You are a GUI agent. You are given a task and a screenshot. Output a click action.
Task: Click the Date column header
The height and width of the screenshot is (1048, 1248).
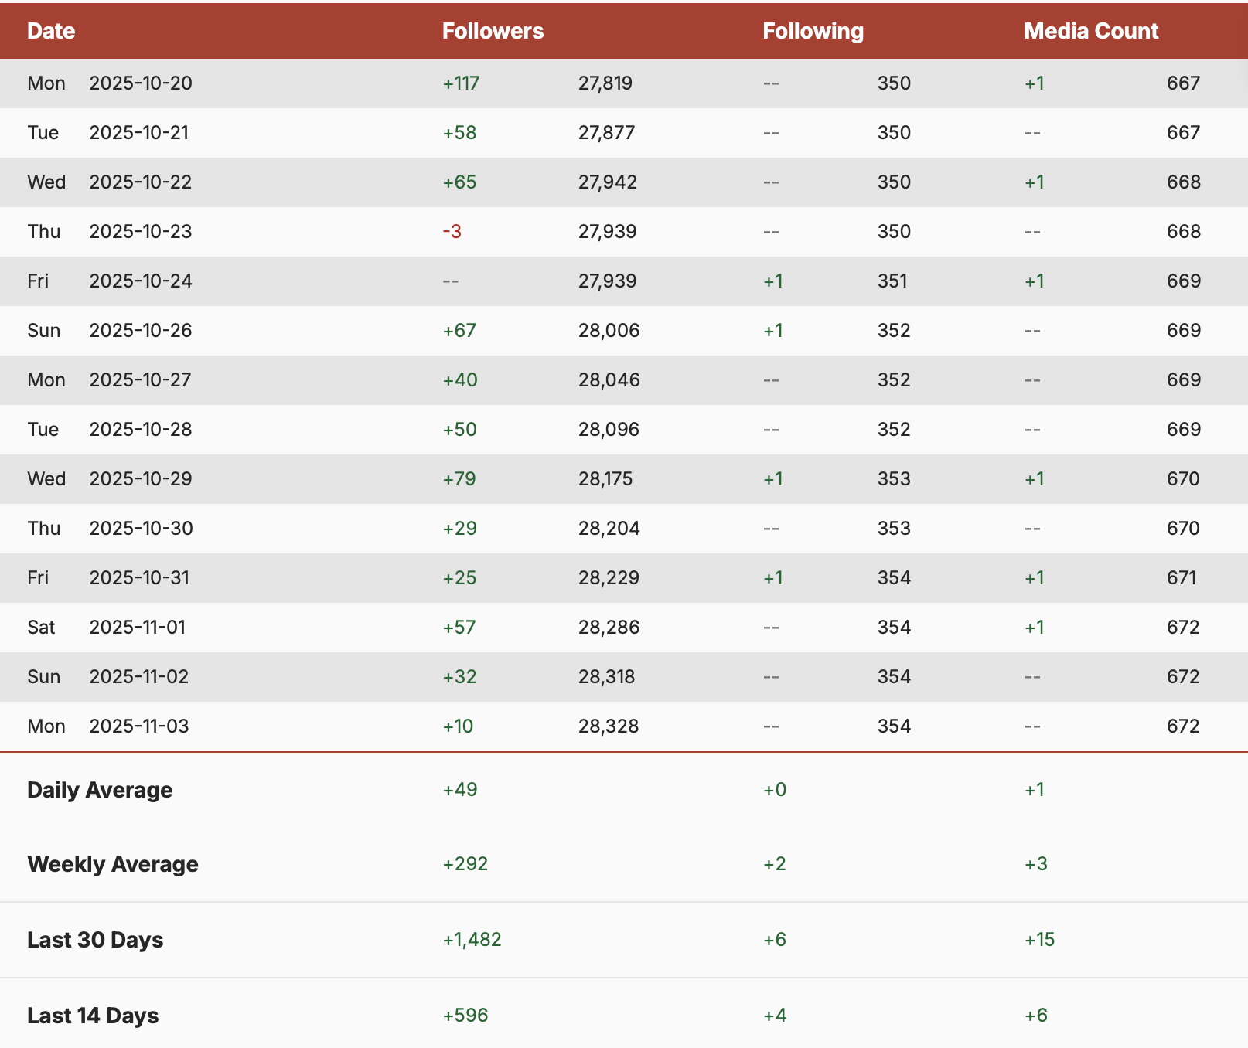[51, 31]
